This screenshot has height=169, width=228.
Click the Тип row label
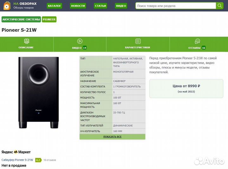coord(83,59)
